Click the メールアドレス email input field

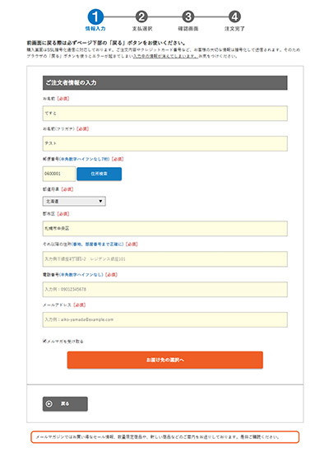pos(165,319)
